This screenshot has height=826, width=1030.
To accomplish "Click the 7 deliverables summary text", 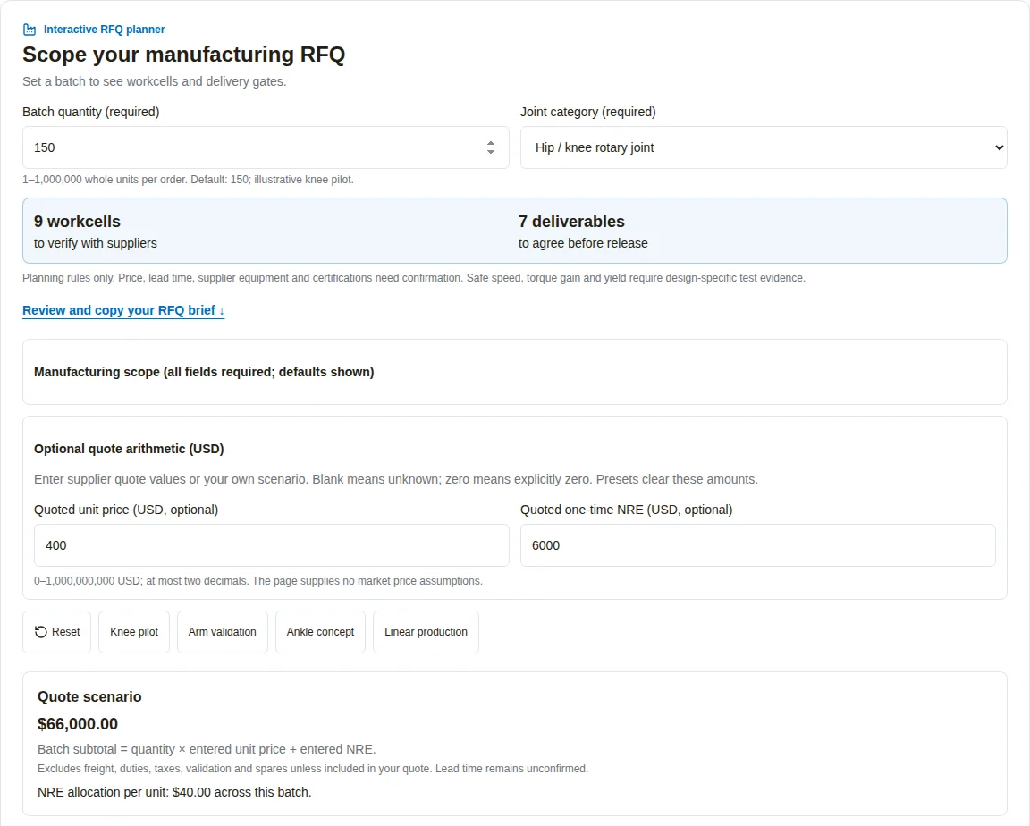I will point(571,222).
